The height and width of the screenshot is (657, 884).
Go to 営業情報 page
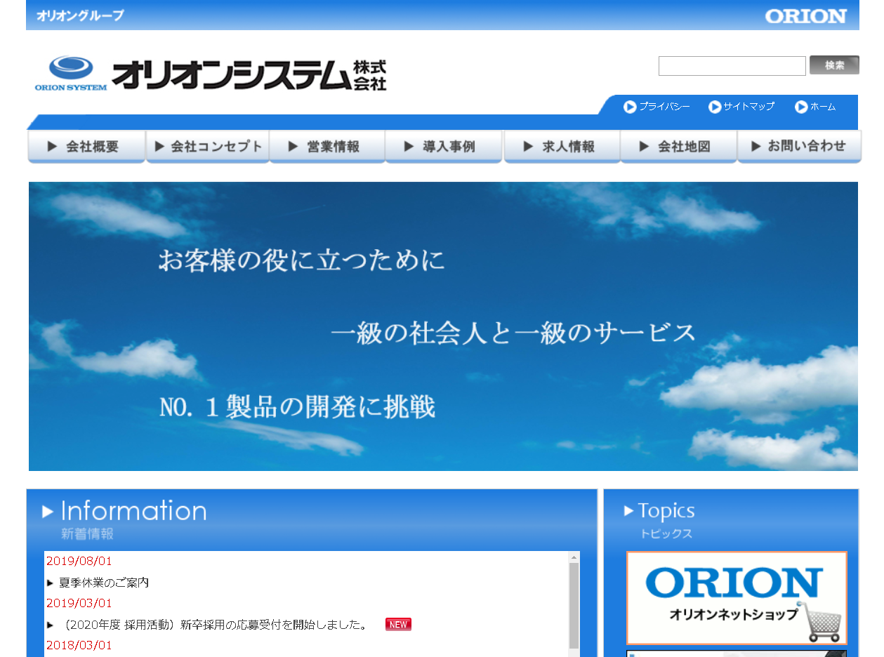[x=327, y=147]
